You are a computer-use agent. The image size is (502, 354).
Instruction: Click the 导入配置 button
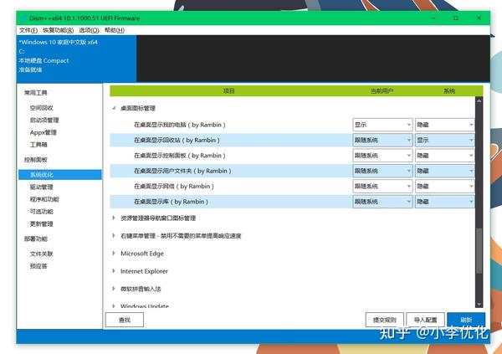[x=426, y=320]
